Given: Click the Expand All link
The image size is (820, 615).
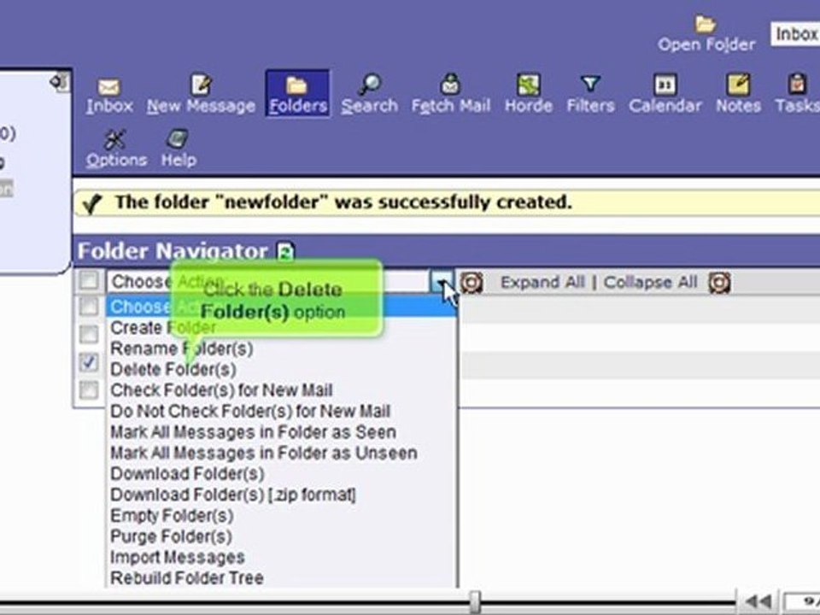Looking at the screenshot, I should tap(542, 283).
